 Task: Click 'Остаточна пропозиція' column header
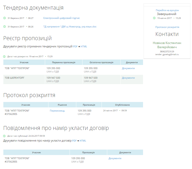(x=101, y=62)
